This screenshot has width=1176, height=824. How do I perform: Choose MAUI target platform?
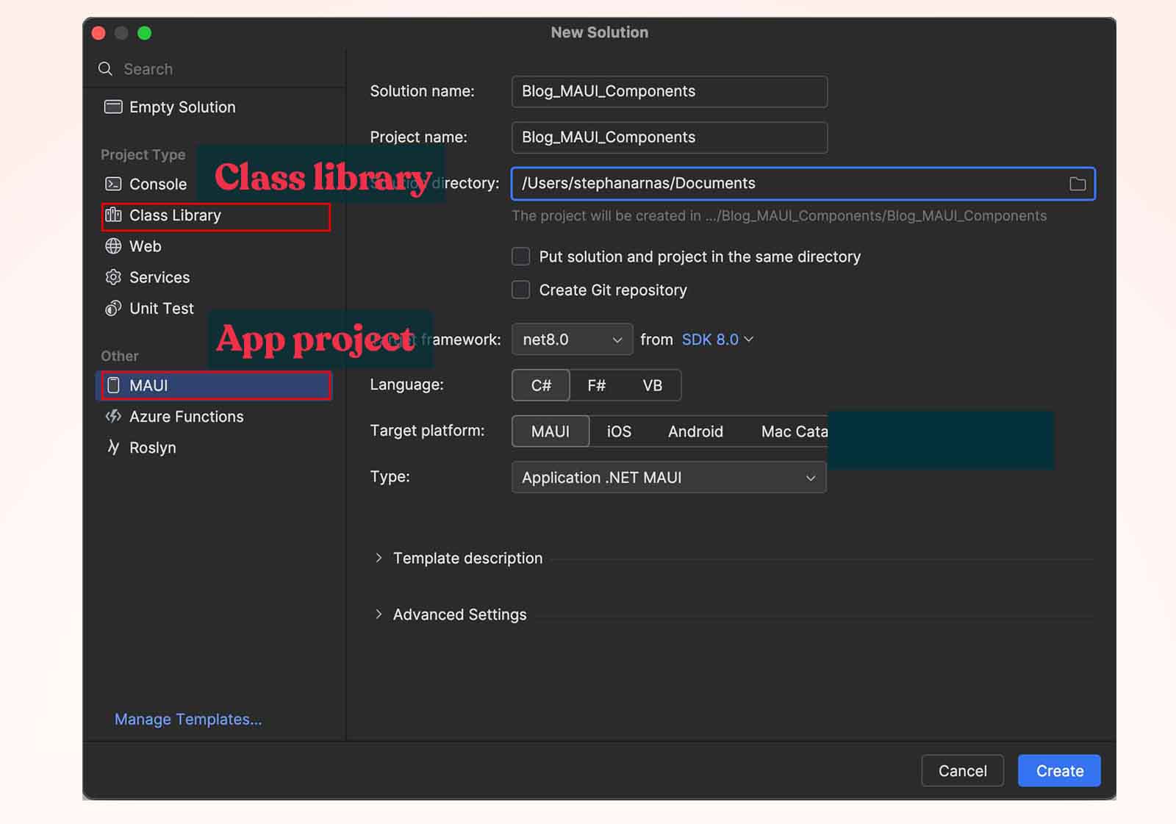pos(551,431)
